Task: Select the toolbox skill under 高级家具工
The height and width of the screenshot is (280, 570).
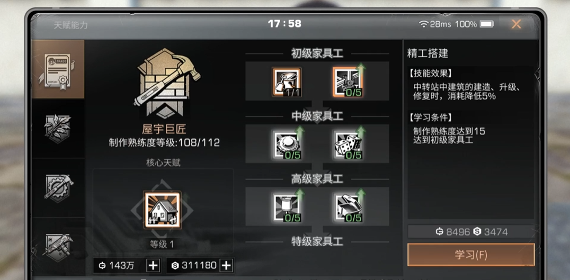Action: pyautogui.click(x=348, y=207)
